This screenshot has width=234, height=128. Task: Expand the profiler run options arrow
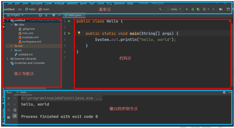[208, 9]
